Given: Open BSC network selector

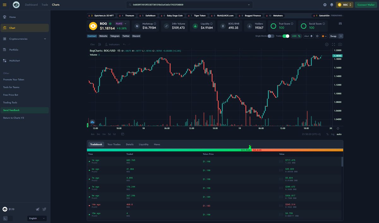Looking at the screenshot, I should (x=345, y=5).
